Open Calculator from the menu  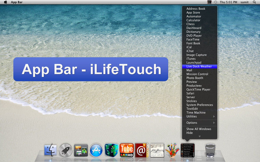point(200,20)
